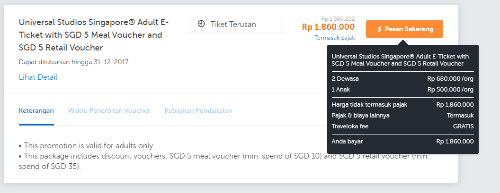
Task: Click the lightning bolt icon on the order button
Action: (379, 29)
